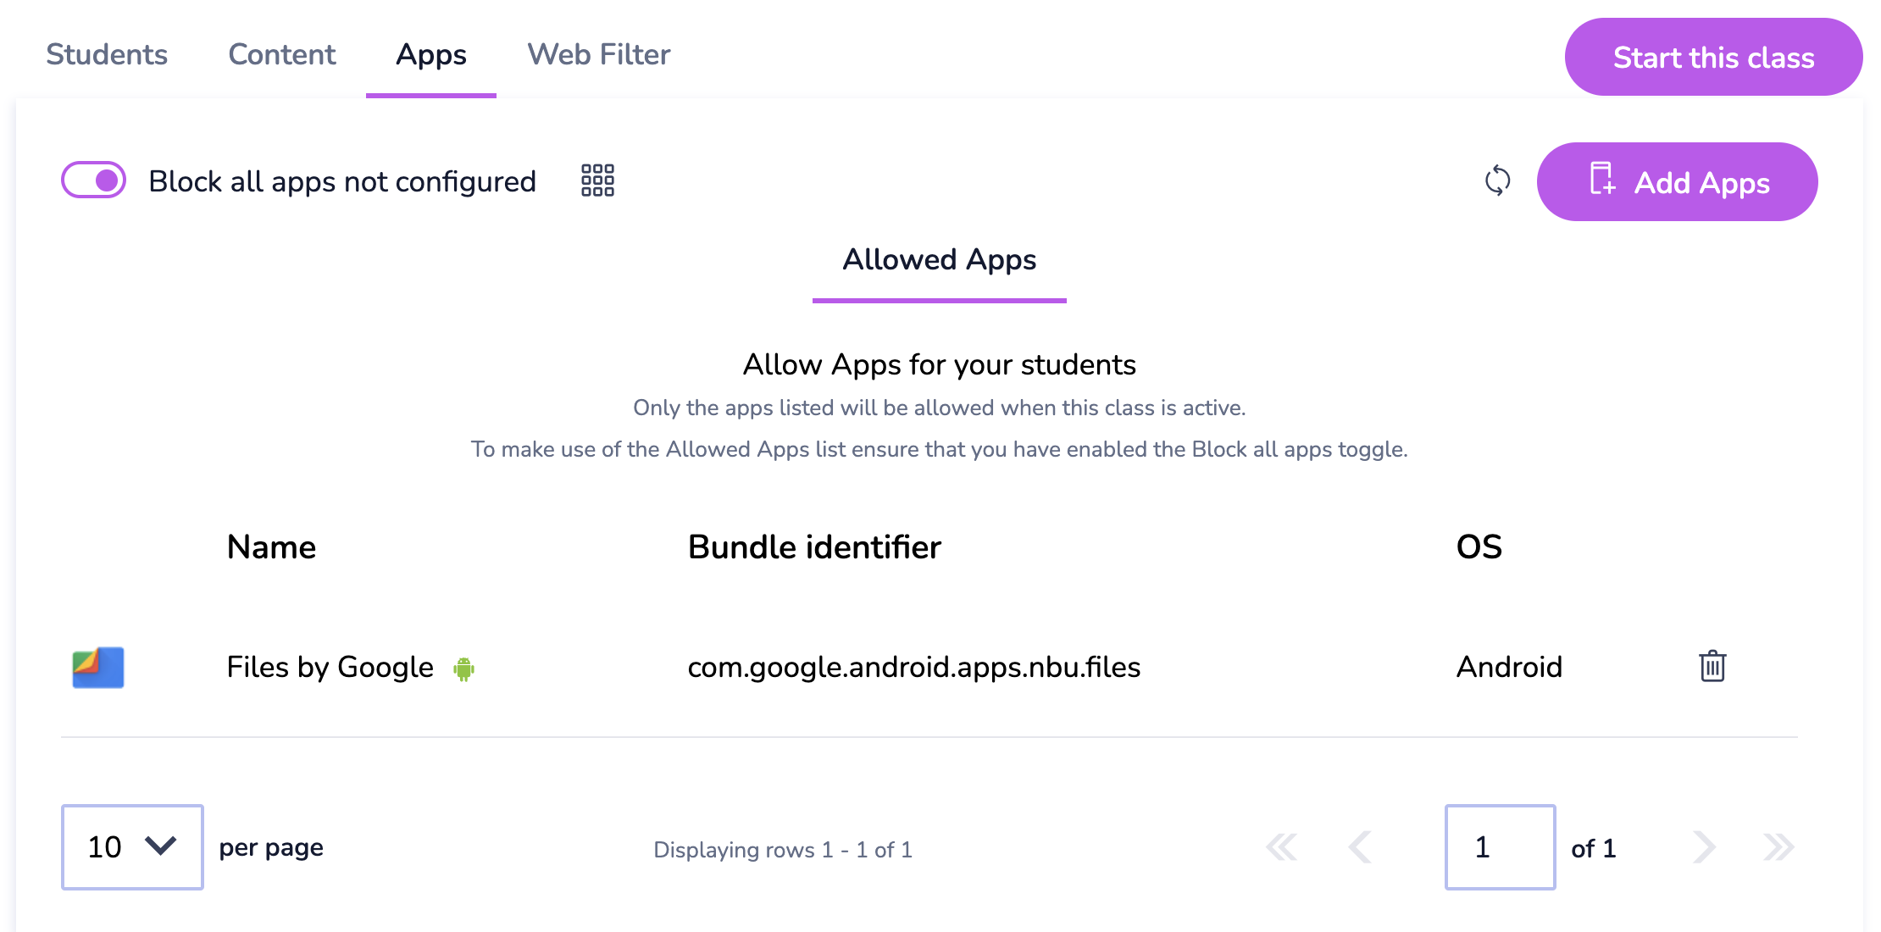This screenshot has width=1881, height=932.
Task: Select the Allowed Apps sub-tab
Action: click(x=940, y=260)
